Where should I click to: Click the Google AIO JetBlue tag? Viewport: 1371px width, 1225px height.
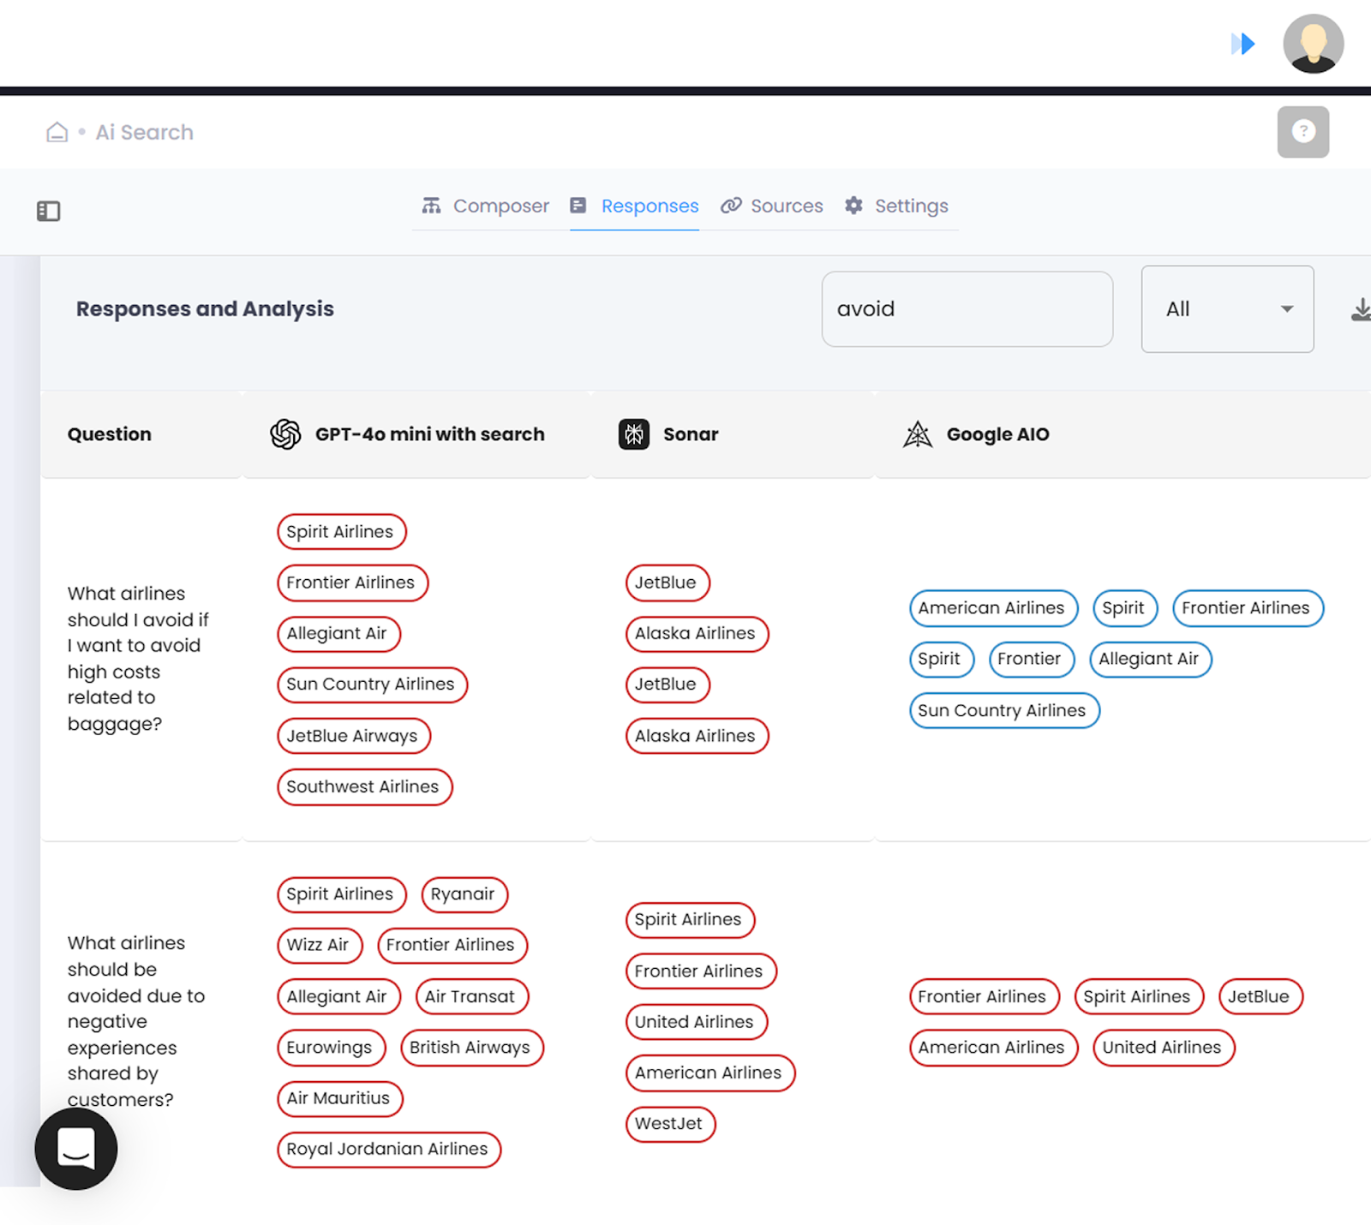(1260, 996)
